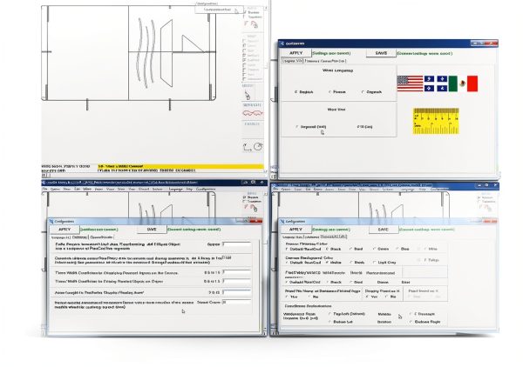Click APPLY in the color settings dialog
The height and width of the screenshot is (367, 523).
(295, 230)
